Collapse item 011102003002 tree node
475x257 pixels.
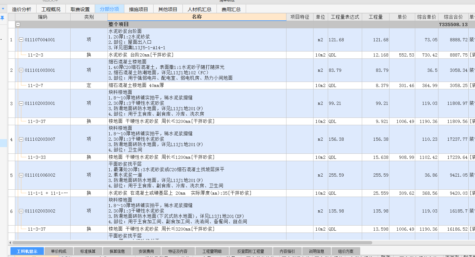(x=21, y=211)
